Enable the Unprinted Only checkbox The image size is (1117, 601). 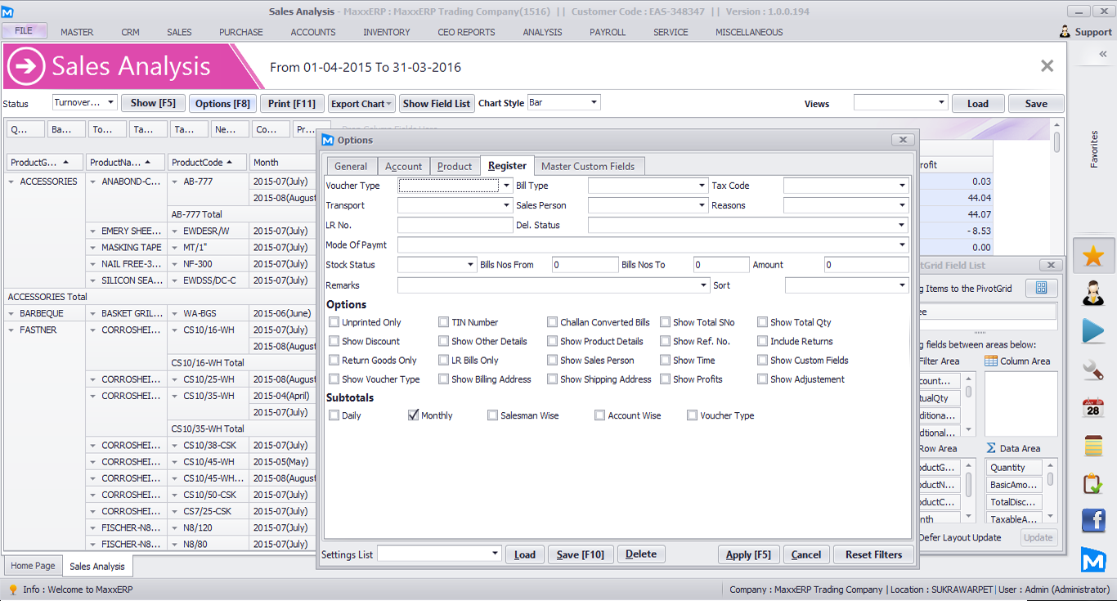point(334,322)
